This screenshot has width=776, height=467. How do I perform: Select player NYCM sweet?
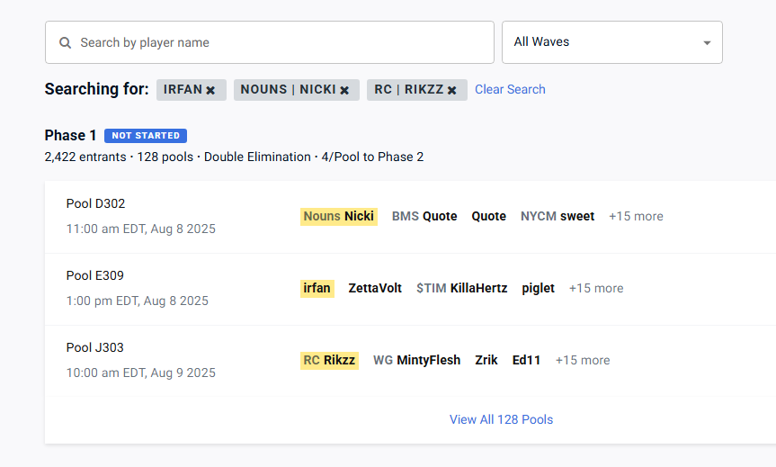(557, 217)
